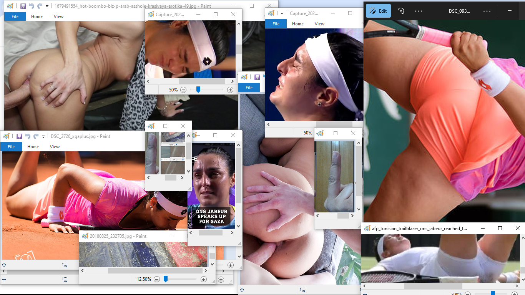Viewport: 525px width, 295px height.
Task: Zoom in with plus icon beside 12.50%
Action: pyautogui.click(x=204, y=279)
